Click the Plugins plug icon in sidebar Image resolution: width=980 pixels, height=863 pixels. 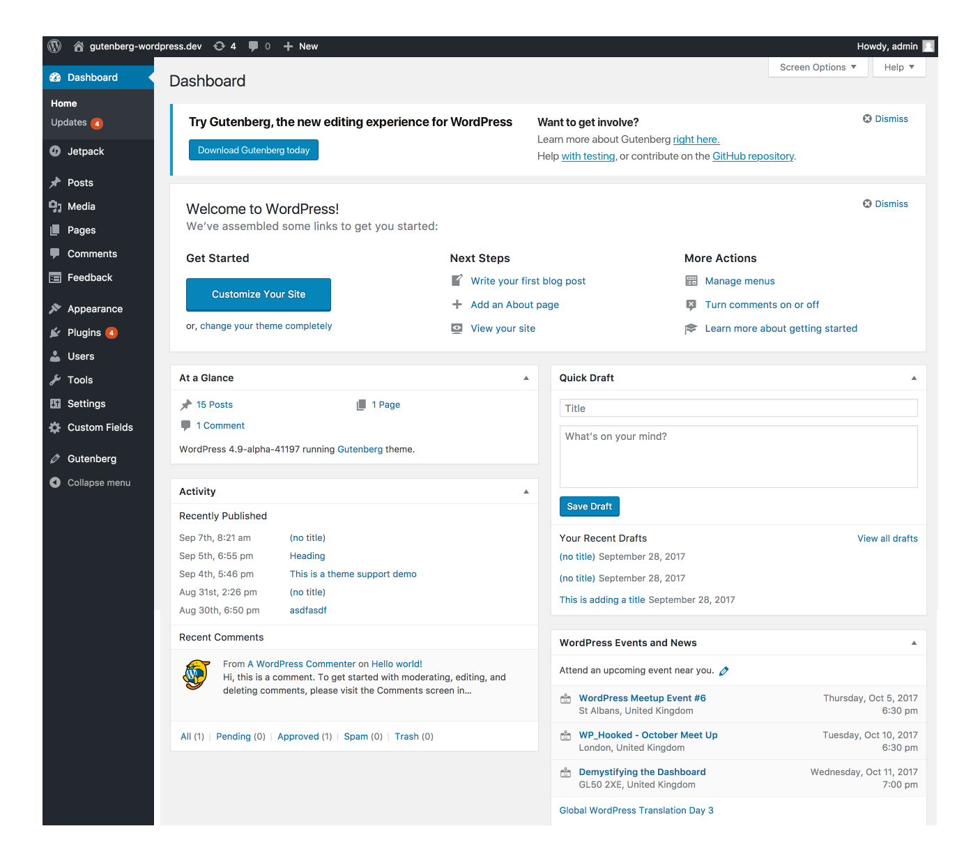coord(55,333)
